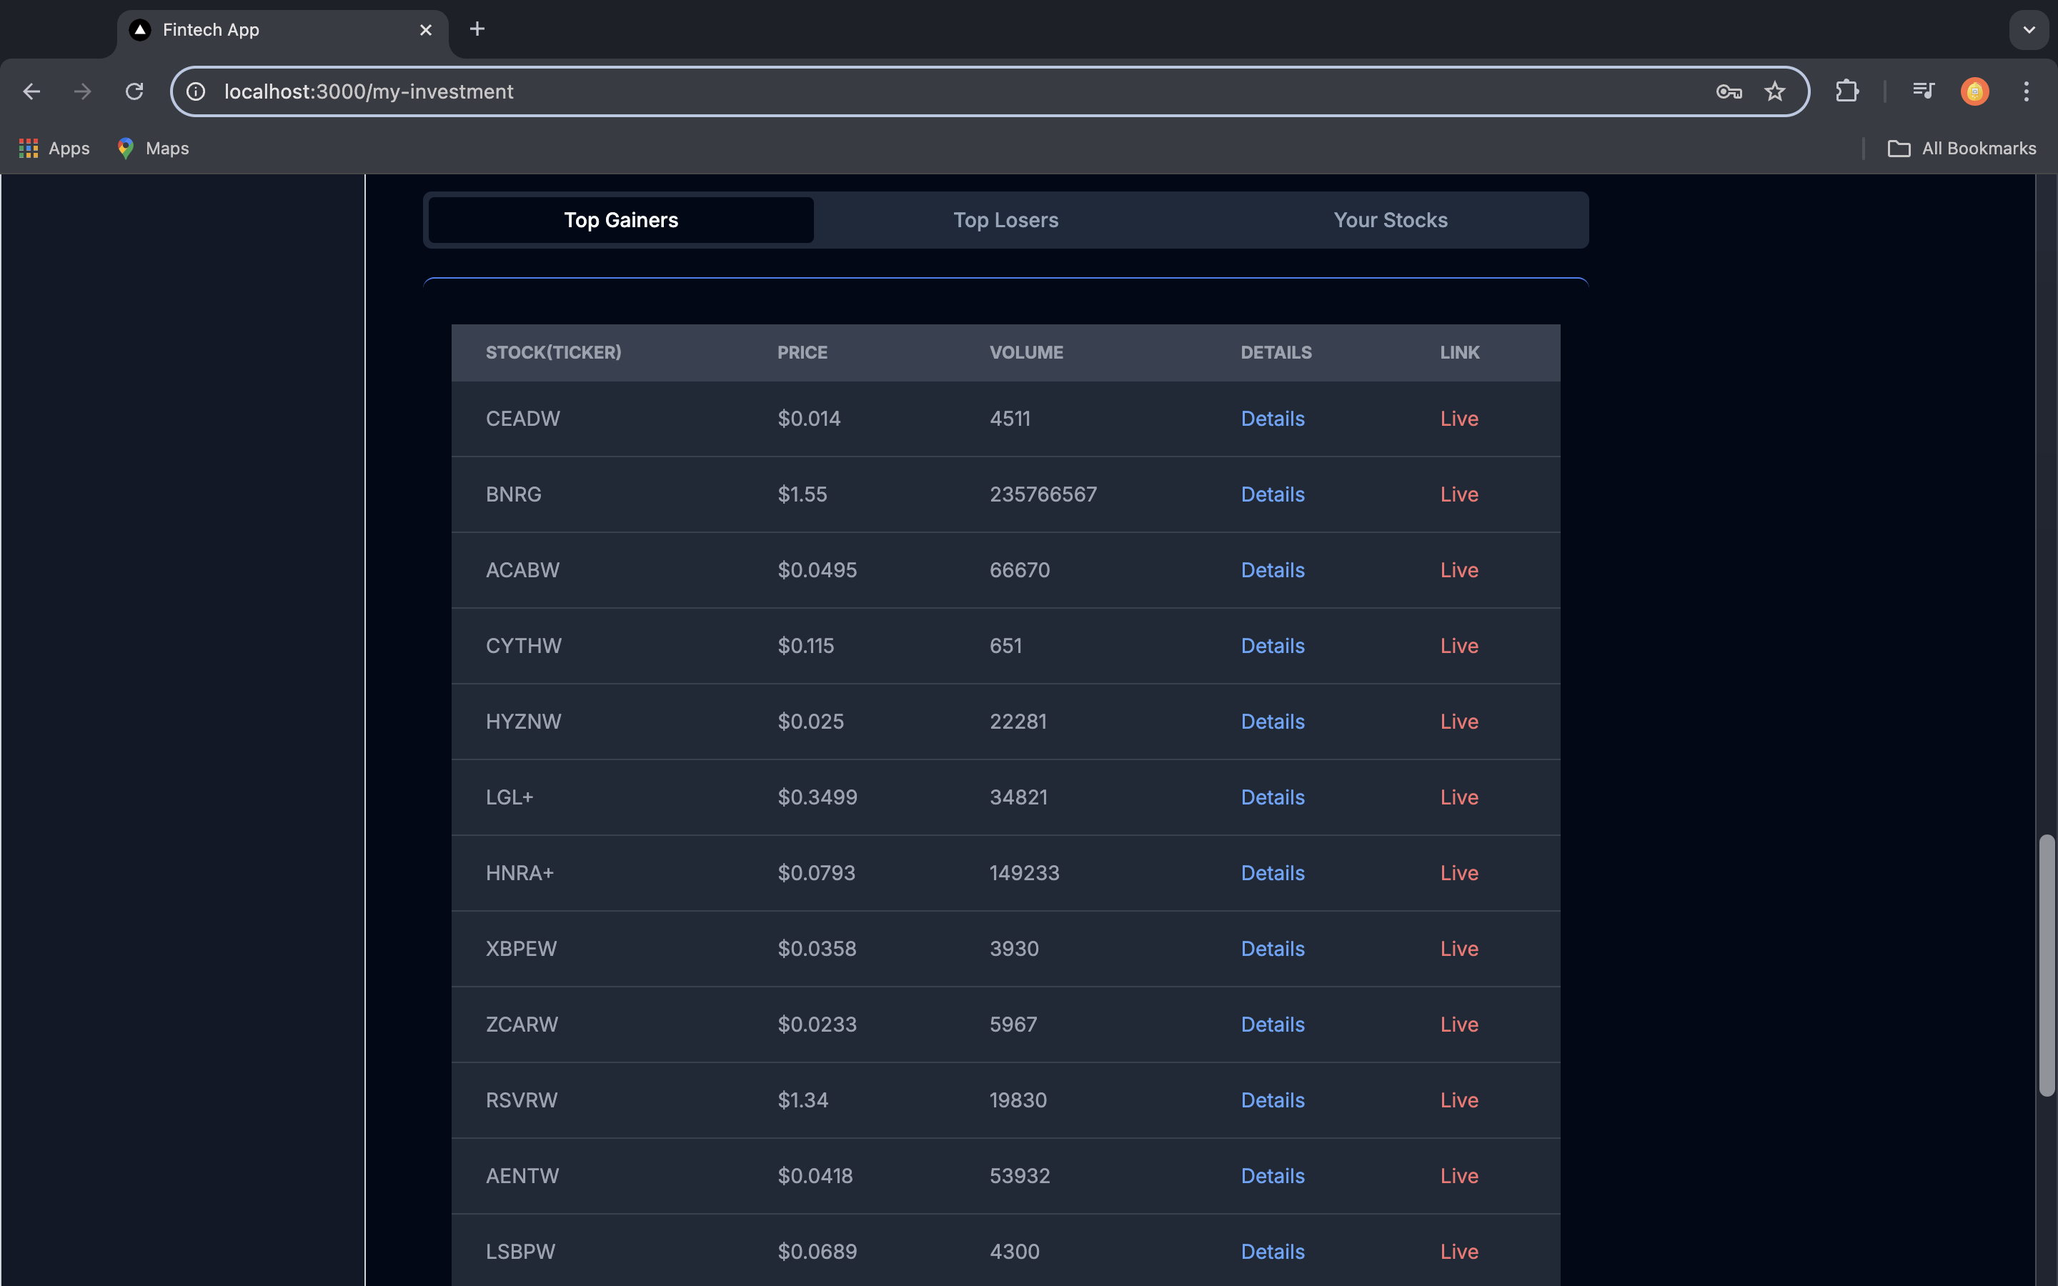This screenshot has width=2058, height=1286.
Task: Open Live link for CYTHW
Action: pos(1458,646)
